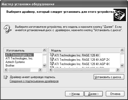Image resolution: width=128 pixels, height=100 pixels.
Task: Select ATI Technologies, Inc. manufacturer entry
Action: [19, 58]
